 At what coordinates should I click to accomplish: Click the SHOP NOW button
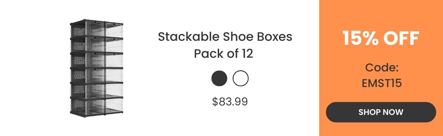coord(381,112)
